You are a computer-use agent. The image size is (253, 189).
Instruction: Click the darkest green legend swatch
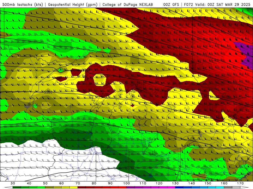click(x=17, y=187)
